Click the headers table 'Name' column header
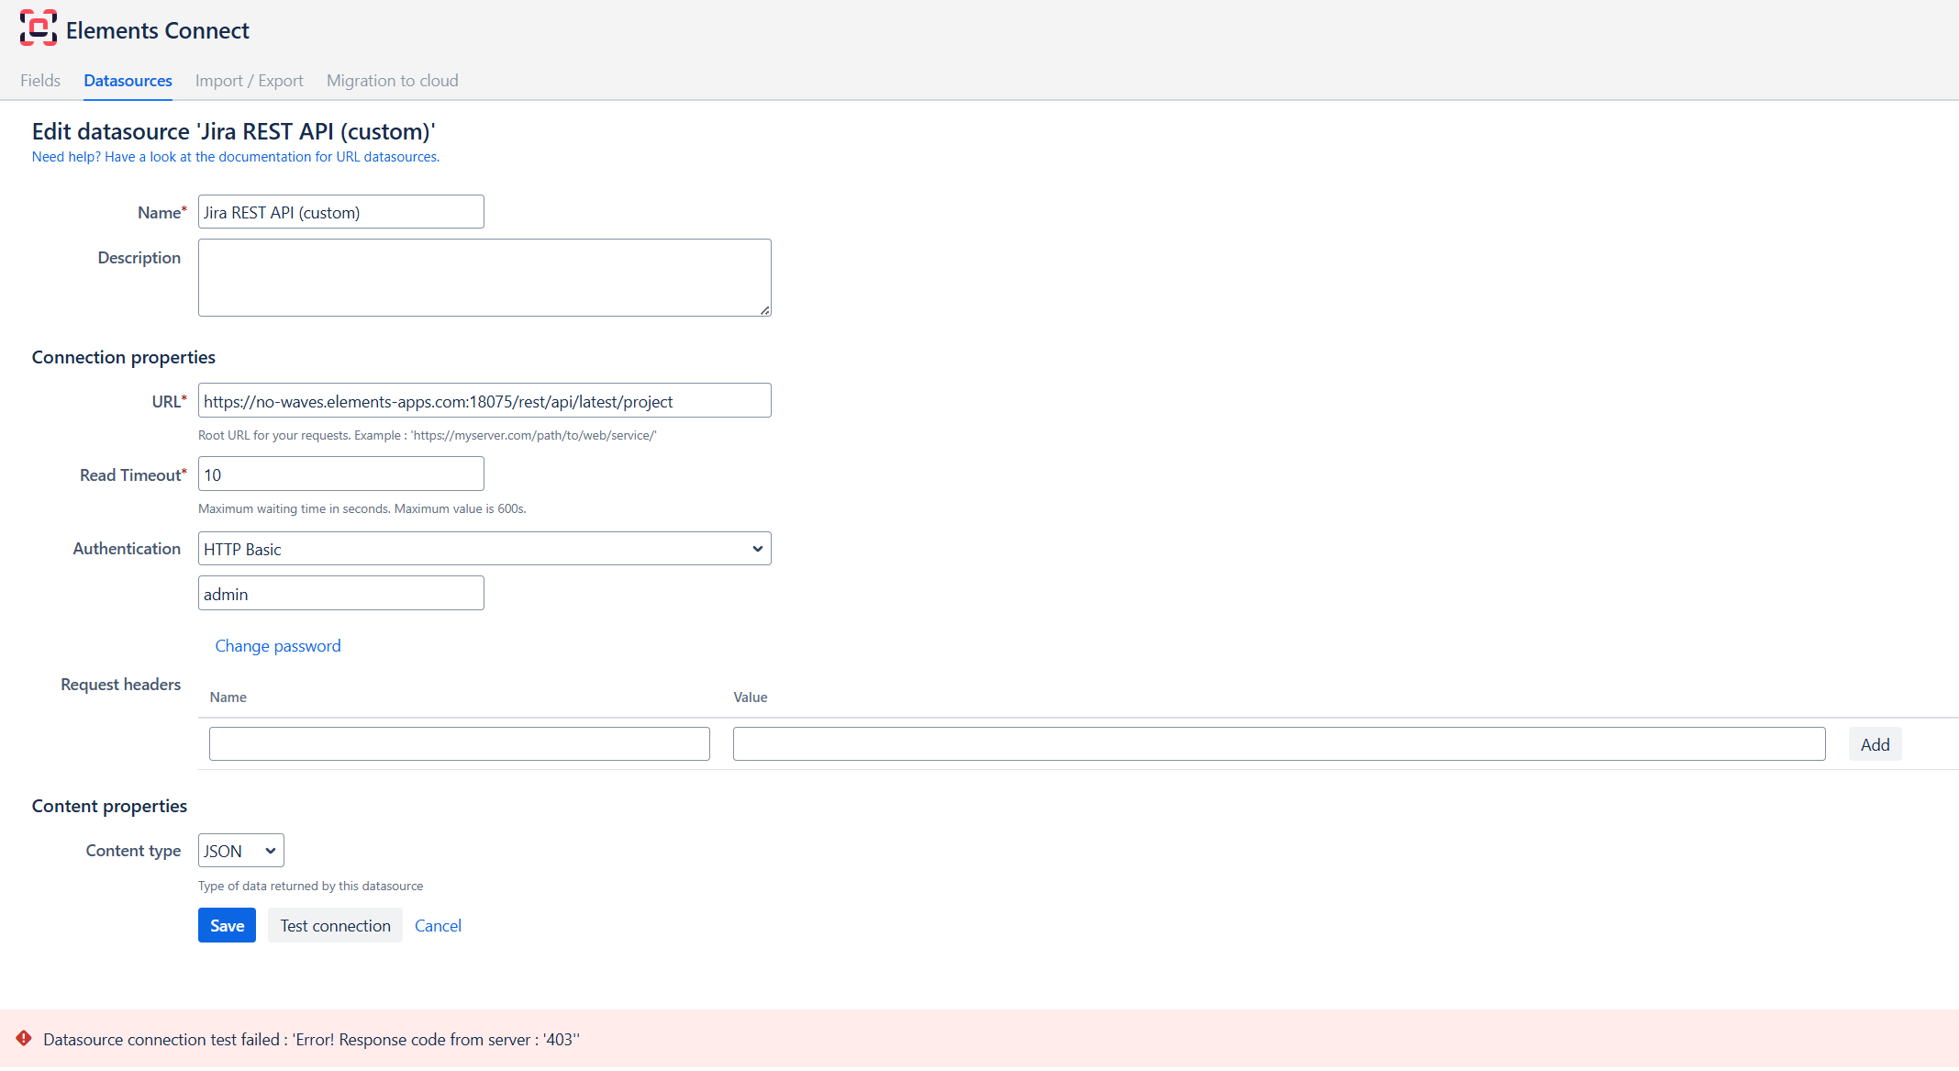The image size is (1959, 1071). click(228, 697)
